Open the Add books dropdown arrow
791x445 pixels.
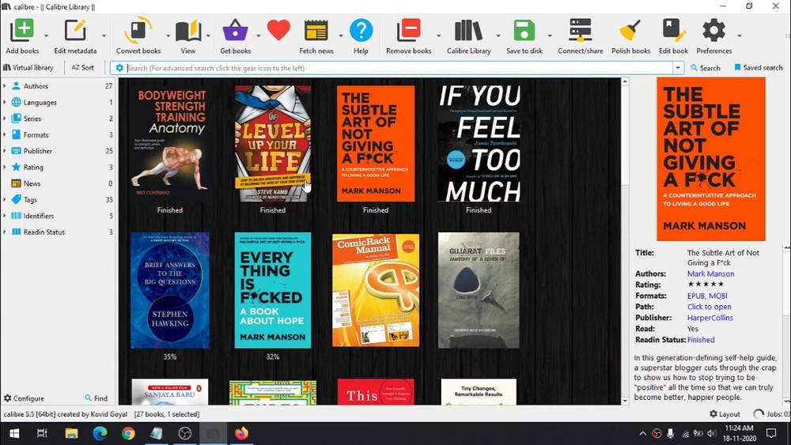point(46,36)
